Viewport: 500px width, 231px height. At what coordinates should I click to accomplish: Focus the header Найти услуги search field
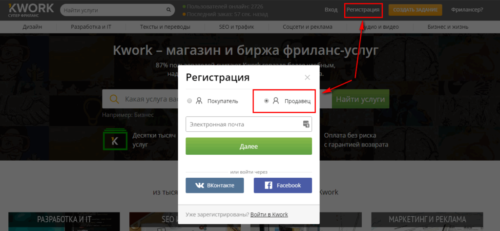point(117,10)
